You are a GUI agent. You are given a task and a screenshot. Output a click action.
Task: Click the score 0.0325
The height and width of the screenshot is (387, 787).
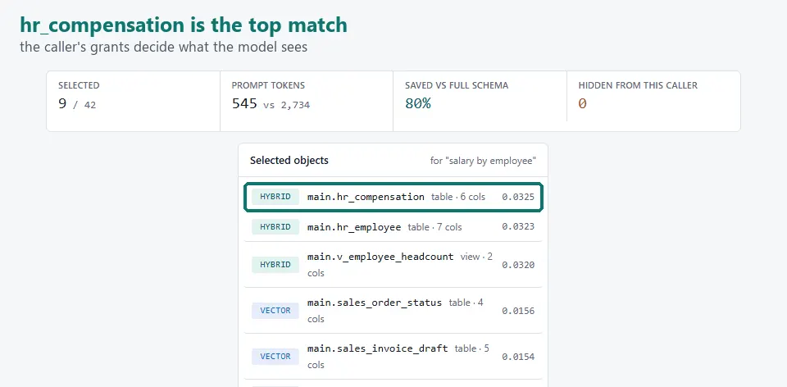(518, 197)
